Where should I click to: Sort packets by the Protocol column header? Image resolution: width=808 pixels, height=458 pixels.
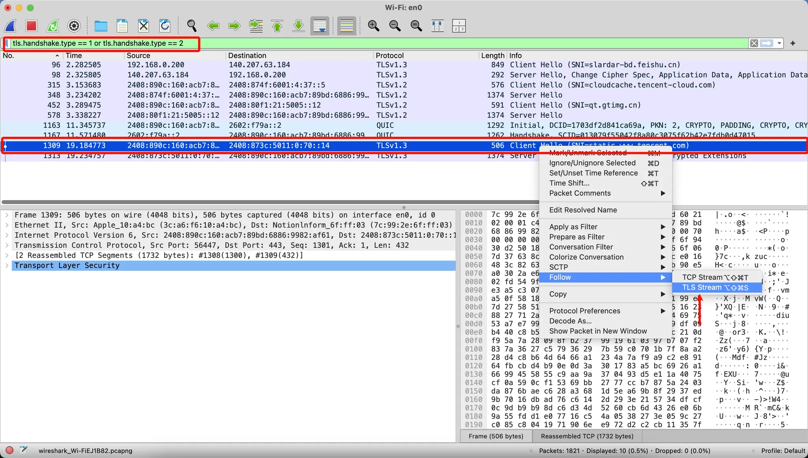pos(389,56)
